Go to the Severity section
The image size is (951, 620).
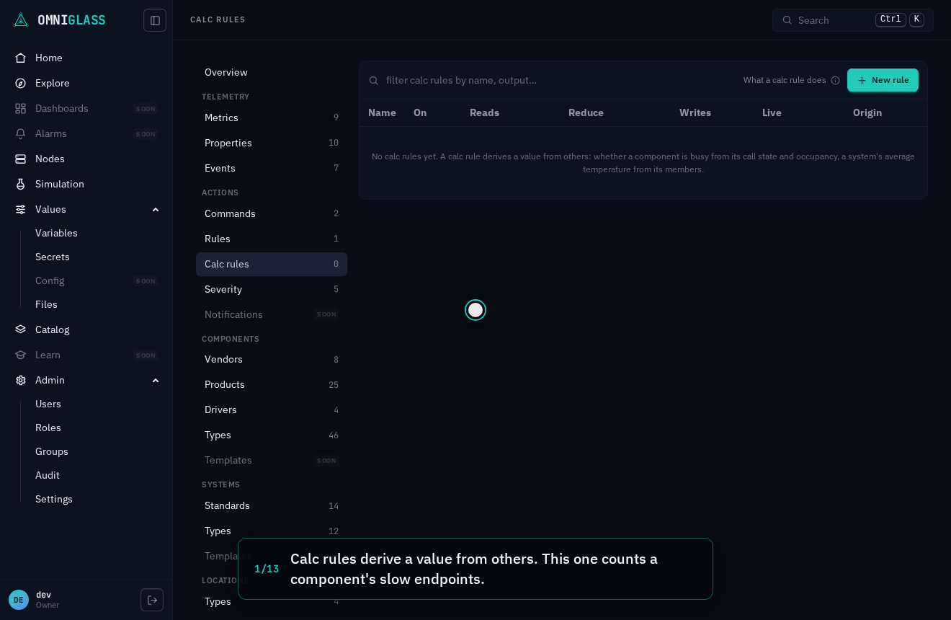272,289
